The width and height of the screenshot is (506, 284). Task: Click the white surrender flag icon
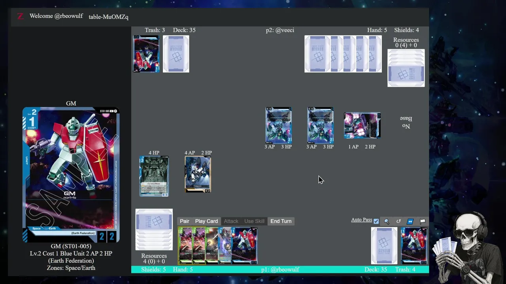(x=423, y=221)
